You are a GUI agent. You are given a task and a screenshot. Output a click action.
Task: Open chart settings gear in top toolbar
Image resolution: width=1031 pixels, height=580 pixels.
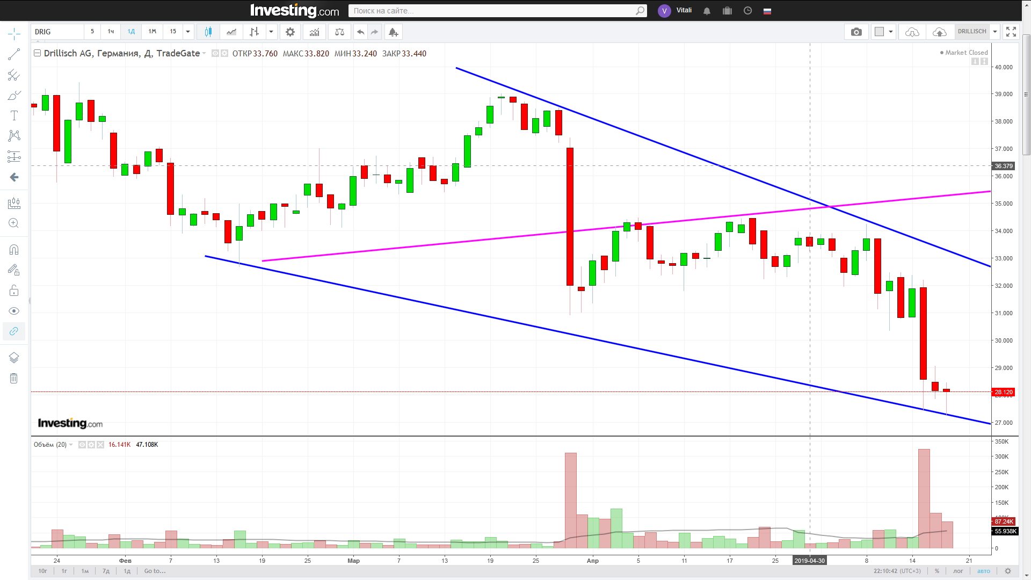click(x=290, y=32)
